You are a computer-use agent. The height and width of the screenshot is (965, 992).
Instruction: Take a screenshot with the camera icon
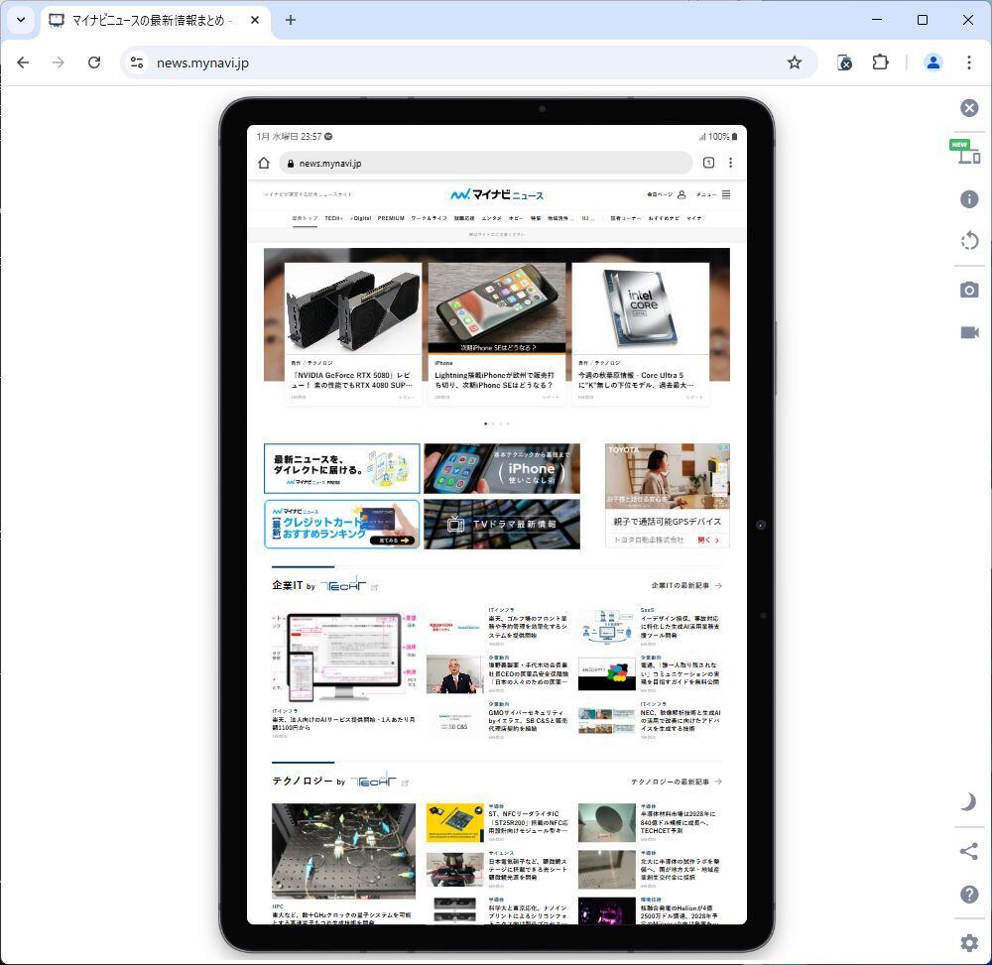click(x=968, y=290)
